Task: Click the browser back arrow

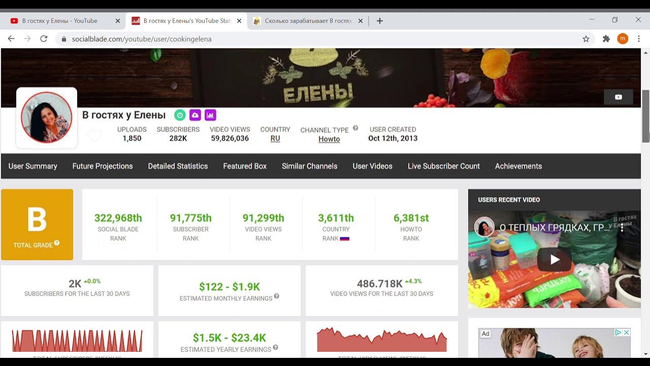Action: [11, 39]
